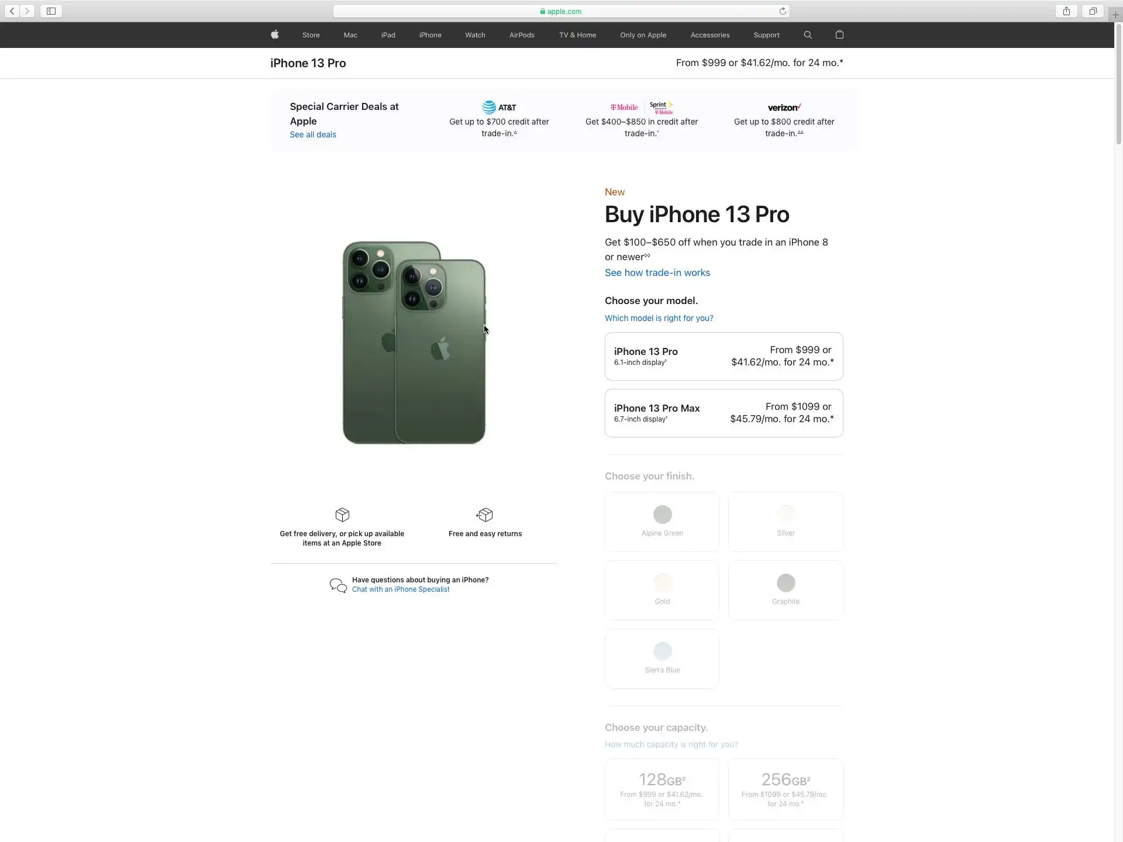Click the Safari back arrow
Viewport: 1123px width, 842px height.
coord(12,11)
